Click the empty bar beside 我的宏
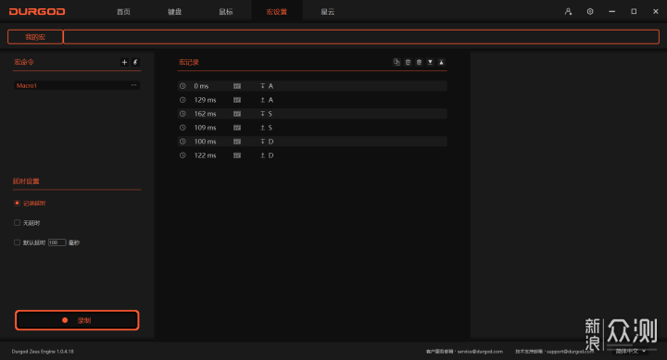This screenshot has width=667, height=360. click(361, 37)
